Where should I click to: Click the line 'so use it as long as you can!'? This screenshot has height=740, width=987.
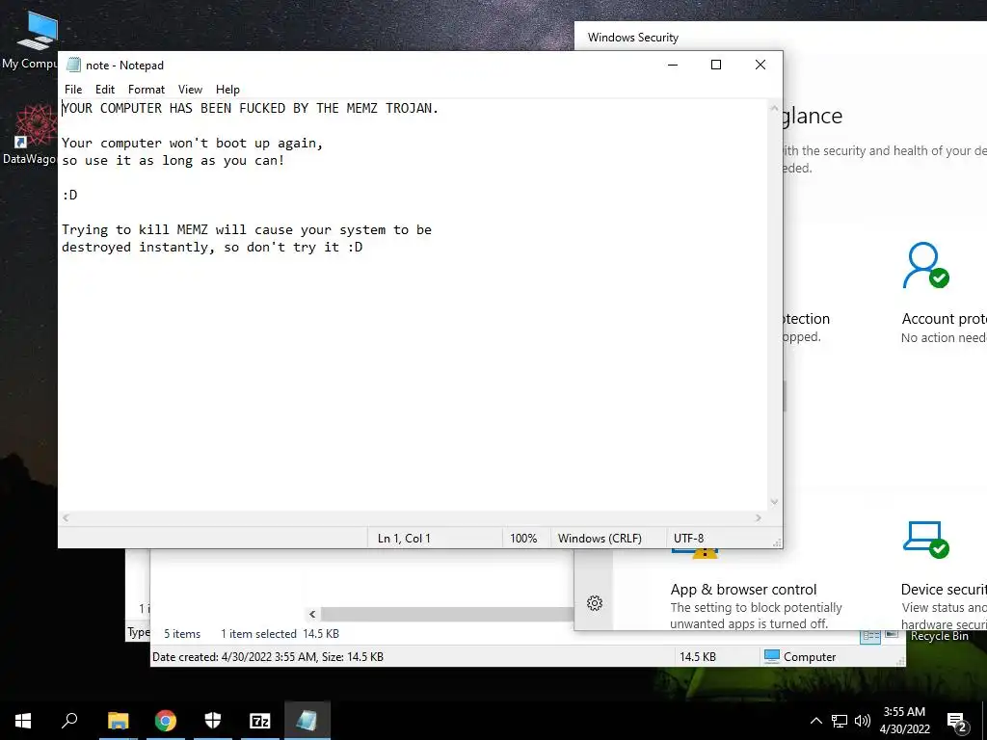173,161
